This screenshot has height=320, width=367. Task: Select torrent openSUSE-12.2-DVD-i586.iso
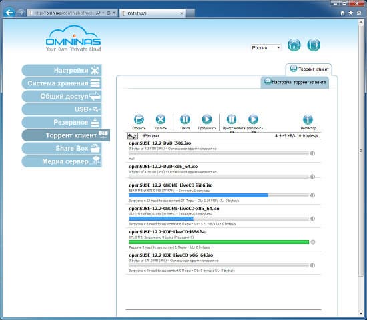[224, 151]
